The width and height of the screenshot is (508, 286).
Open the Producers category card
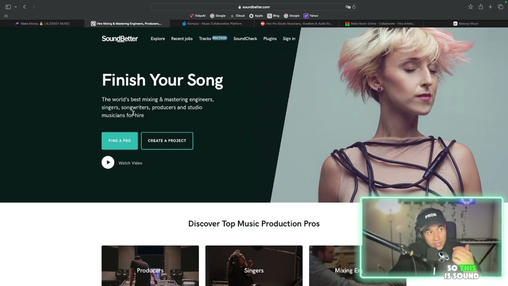(150, 266)
